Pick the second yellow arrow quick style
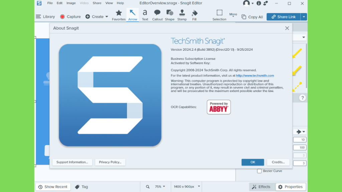This screenshot has height=192, width=342. point(297,70)
